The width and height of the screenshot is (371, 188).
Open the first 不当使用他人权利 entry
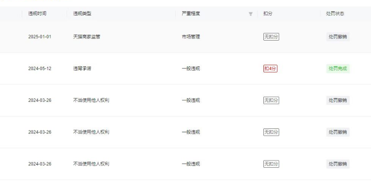[91, 100]
